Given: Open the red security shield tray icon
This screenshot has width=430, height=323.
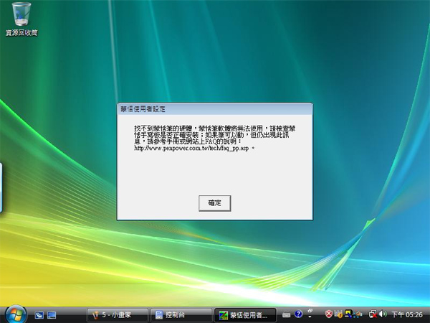Looking at the screenshot, I should (329, 314).
